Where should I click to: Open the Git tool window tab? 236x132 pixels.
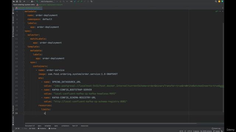coord(17,128)
